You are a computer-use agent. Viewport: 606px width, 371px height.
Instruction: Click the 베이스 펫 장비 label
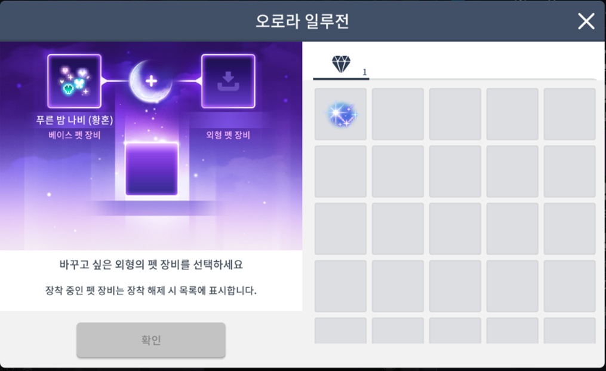point(74,135)
